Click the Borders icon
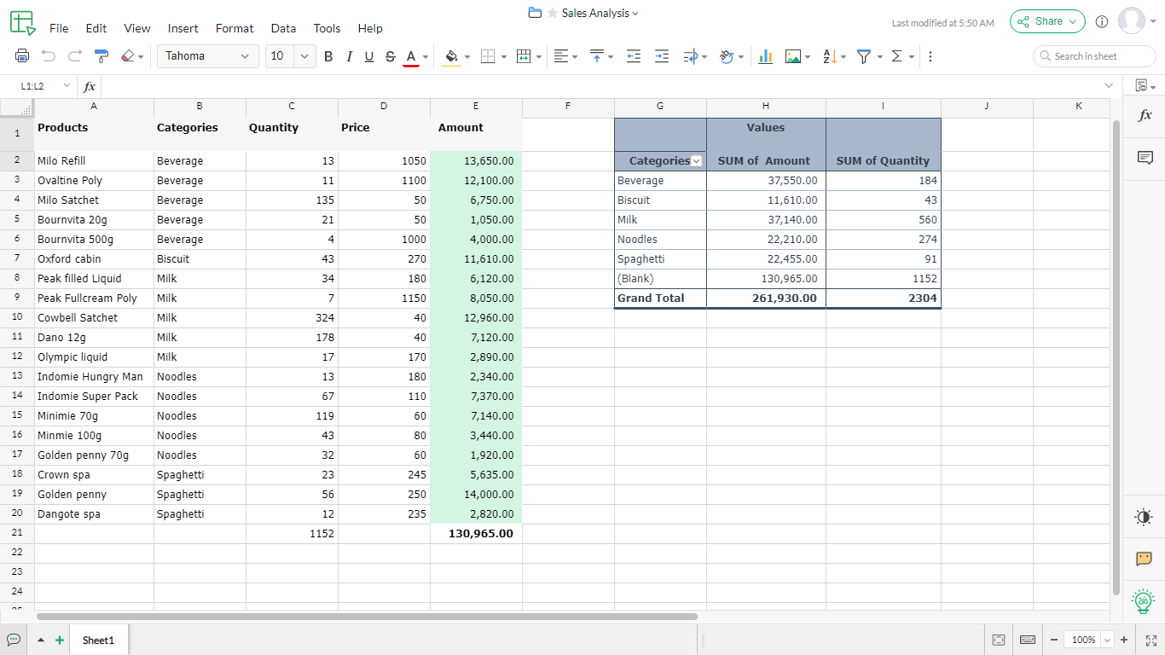The height and width of the screenshot is (655, 1165). (489, 56)
